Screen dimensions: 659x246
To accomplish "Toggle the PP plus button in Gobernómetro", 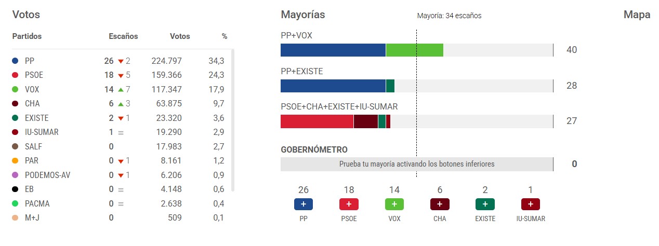I will click(303, 204).
